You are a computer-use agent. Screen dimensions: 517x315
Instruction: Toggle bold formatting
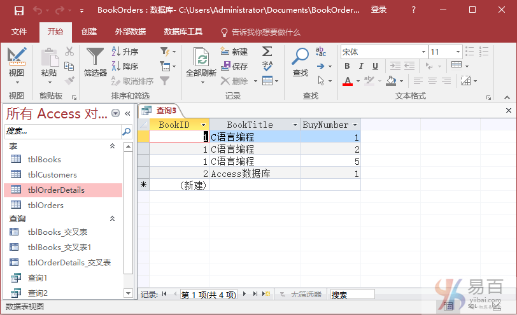pos(346,66)
